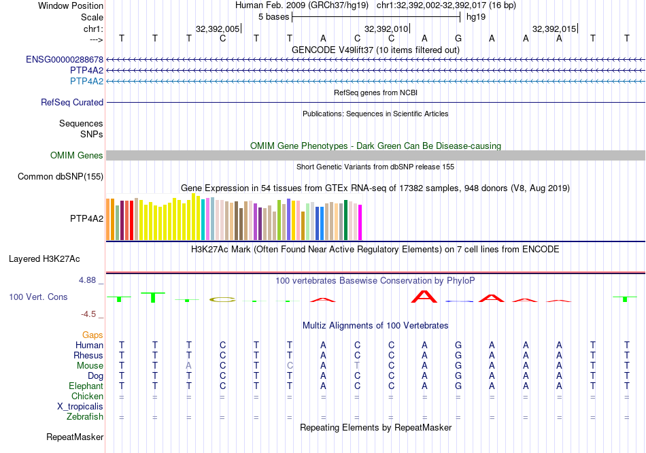646x453 pixels.
Task: Open the RefSeq Curated track label
Action: (x=72, y=102)
